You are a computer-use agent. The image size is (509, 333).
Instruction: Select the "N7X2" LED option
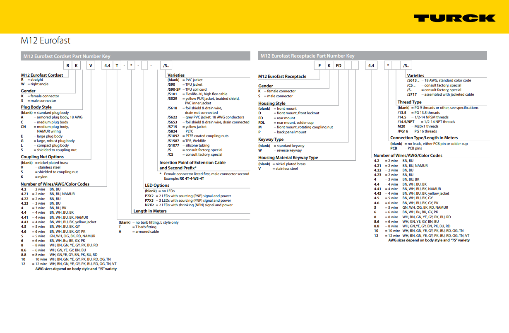189,205
